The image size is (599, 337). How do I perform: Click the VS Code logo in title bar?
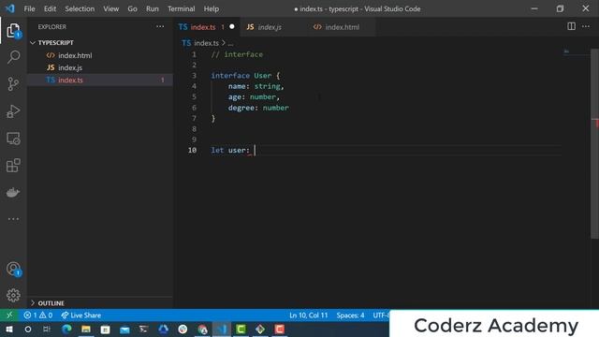pyautogui.click(x=9, y=8)
